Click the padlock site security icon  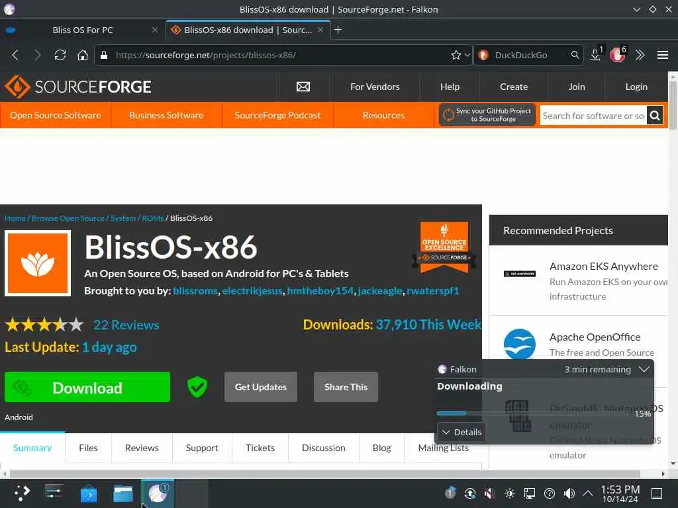[104, 55]
